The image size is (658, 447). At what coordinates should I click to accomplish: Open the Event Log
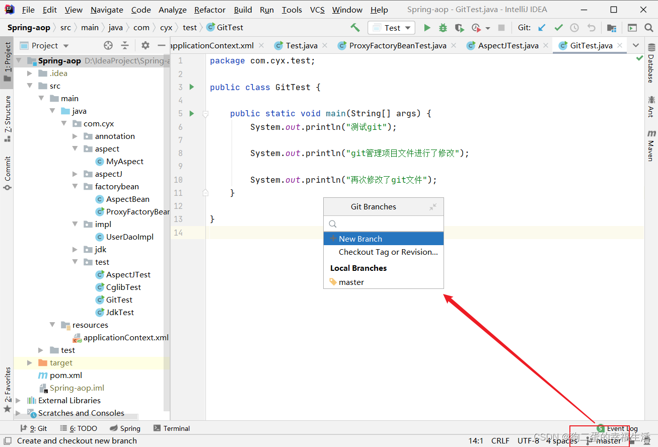pos(617,428)
